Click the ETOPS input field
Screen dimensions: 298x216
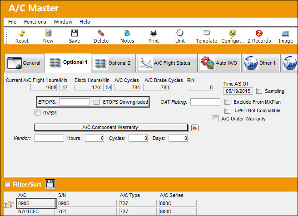click(x=74, y=102)
